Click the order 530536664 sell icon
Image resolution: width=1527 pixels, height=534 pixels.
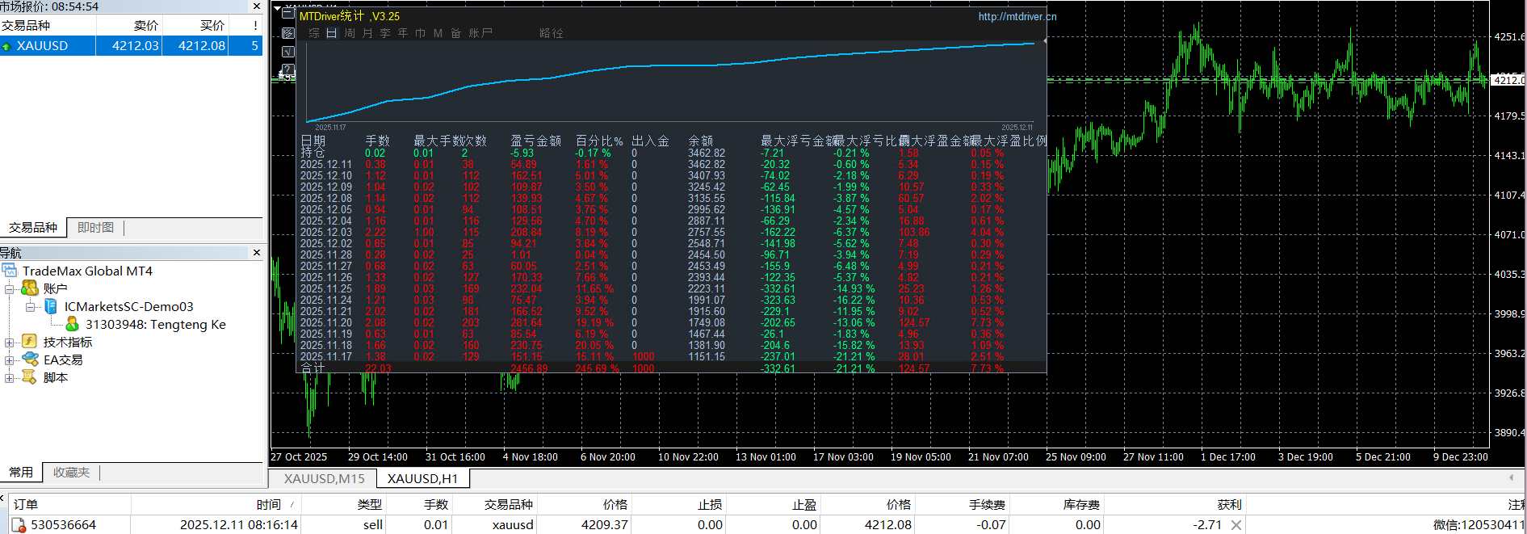pos(19,525)
